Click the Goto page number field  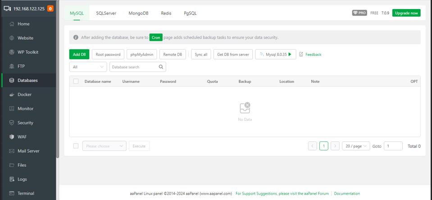pos(393,146)
